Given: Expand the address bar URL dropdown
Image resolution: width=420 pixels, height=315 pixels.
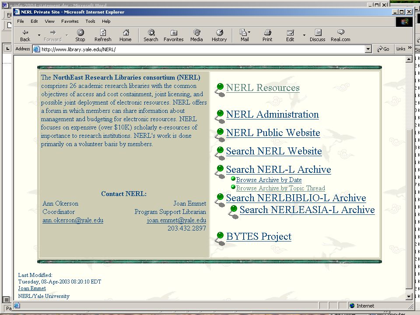Looking at the screenshot, I should tap(368, 49).
